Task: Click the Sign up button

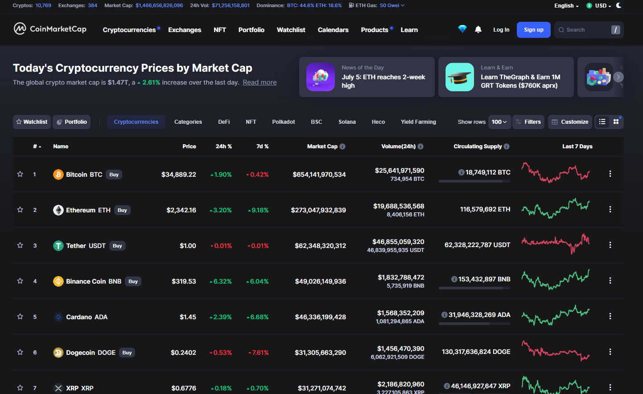Action: 534,30
